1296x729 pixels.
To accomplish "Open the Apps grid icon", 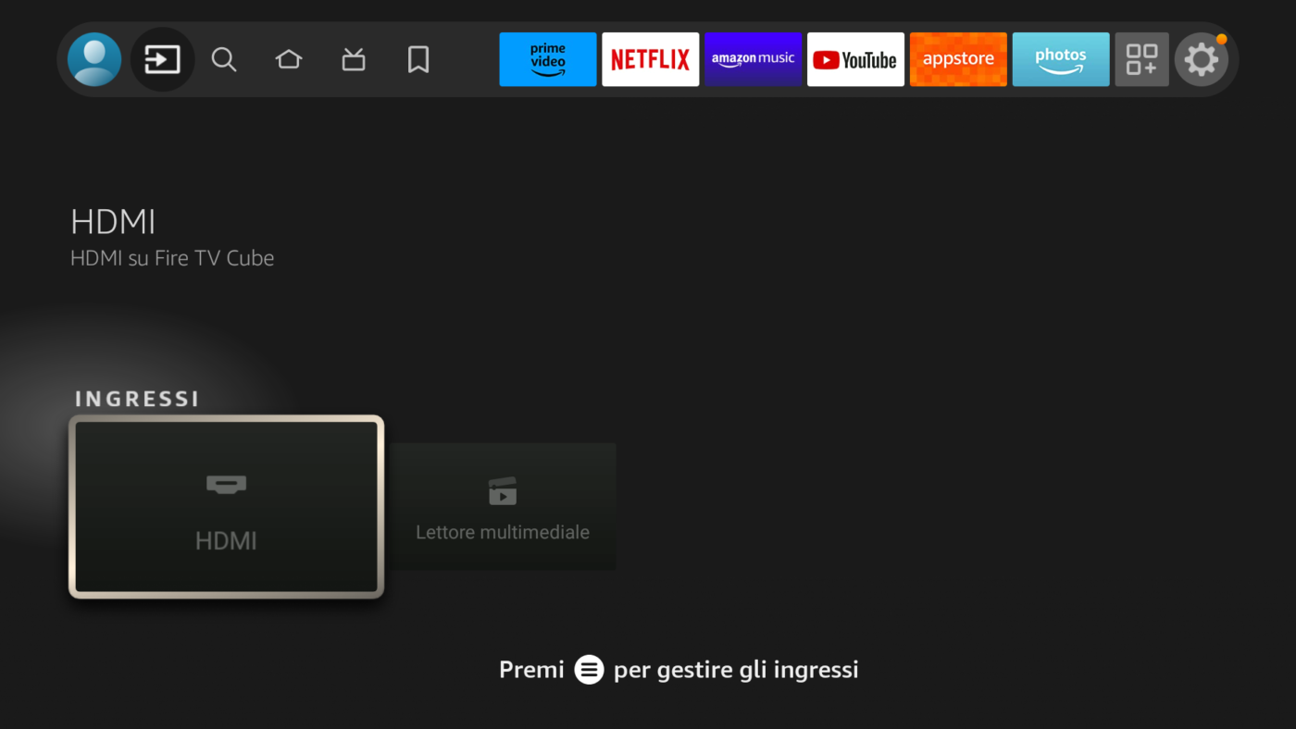I will (1141, 59).
